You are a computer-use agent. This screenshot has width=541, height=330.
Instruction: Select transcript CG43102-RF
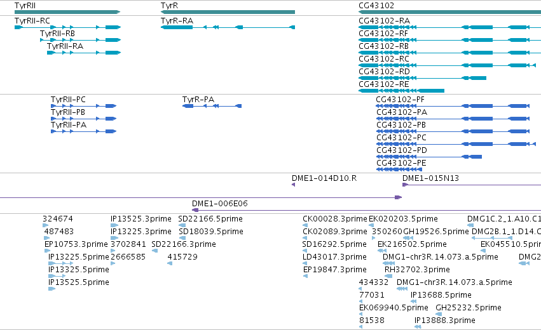[449, 40]
